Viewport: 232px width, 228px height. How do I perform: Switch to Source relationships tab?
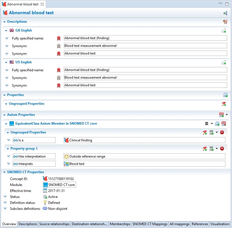coord(54,224)
